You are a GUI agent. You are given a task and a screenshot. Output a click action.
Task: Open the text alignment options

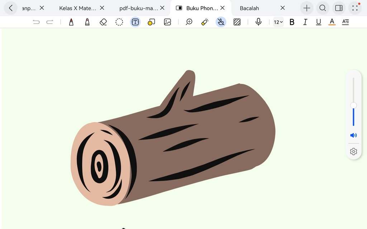pos(345,22)
